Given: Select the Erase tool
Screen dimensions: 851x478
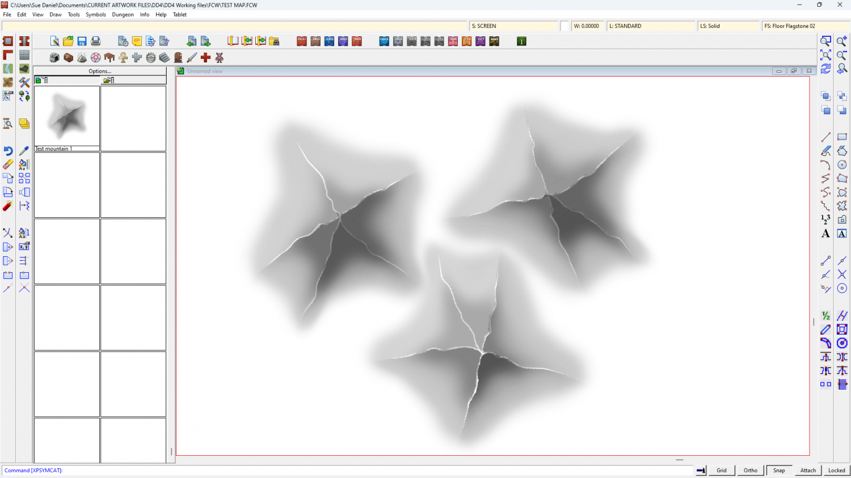Looking at the screenshot, I should click(8, 164).
